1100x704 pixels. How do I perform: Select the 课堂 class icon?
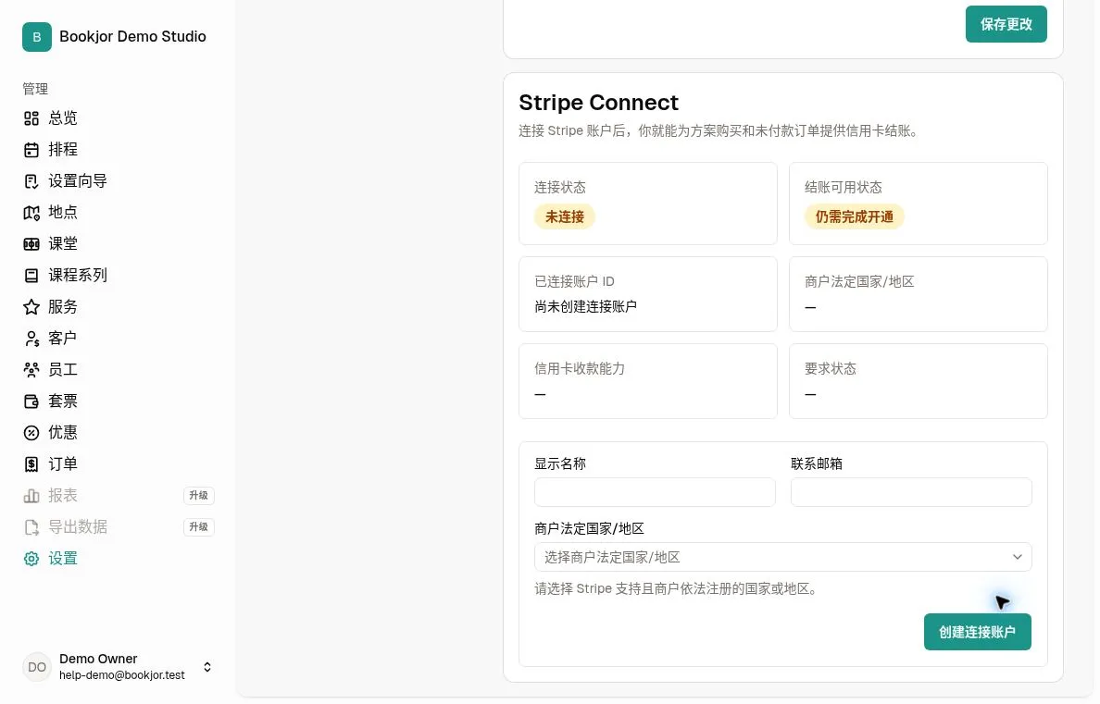[x=31, y=244]
